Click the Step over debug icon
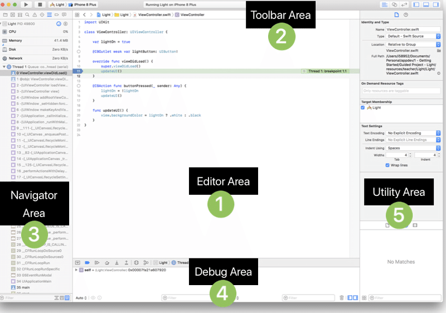Image resolution: width=446 pixels, height=313 pixels. point(107,263)
